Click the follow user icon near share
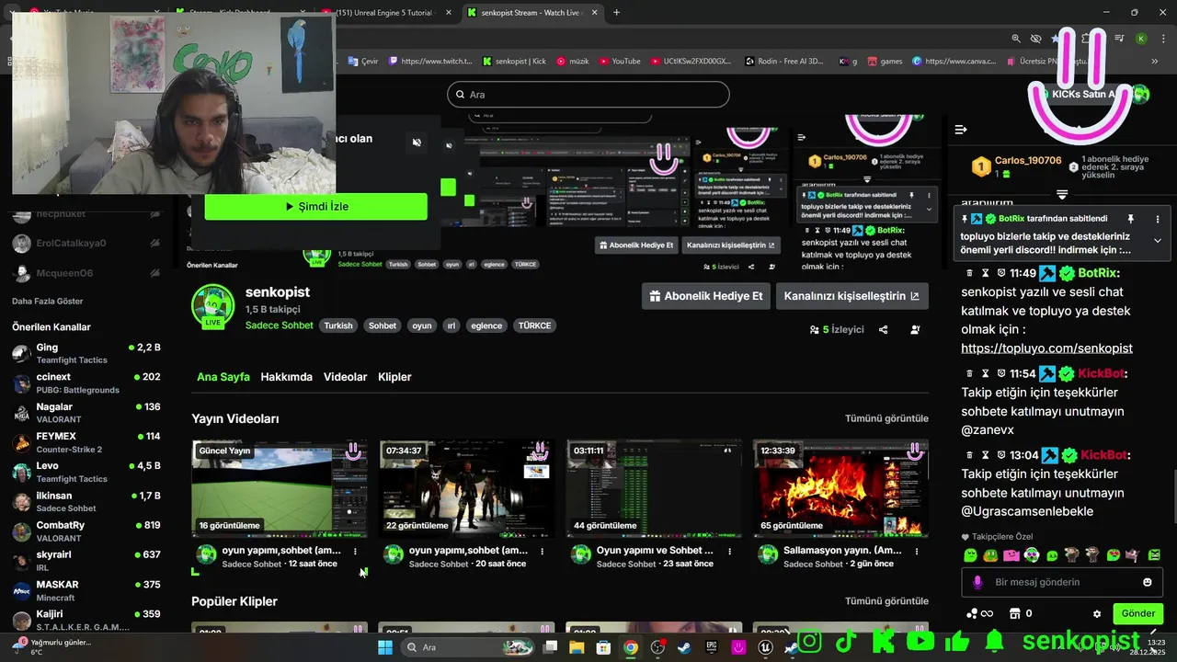 coord(915,329)
